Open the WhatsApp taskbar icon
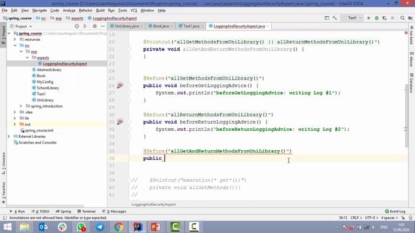This screenshot has width=415, height=233. (81, 227)
